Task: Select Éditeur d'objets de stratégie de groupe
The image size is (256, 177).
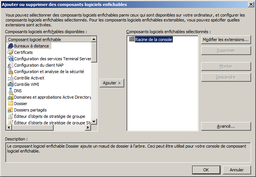Action: click(x=49, y=116)
